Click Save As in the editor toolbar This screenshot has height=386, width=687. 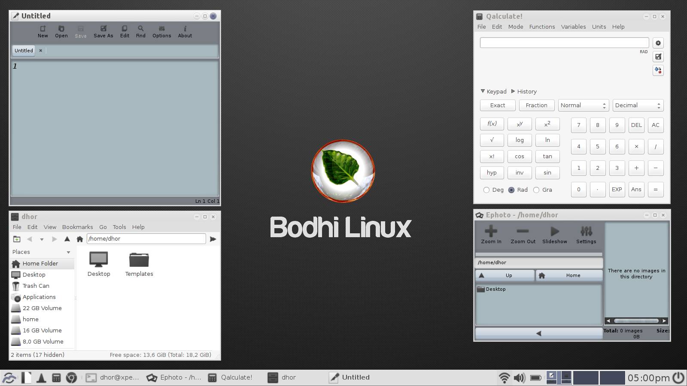(103, 32)
